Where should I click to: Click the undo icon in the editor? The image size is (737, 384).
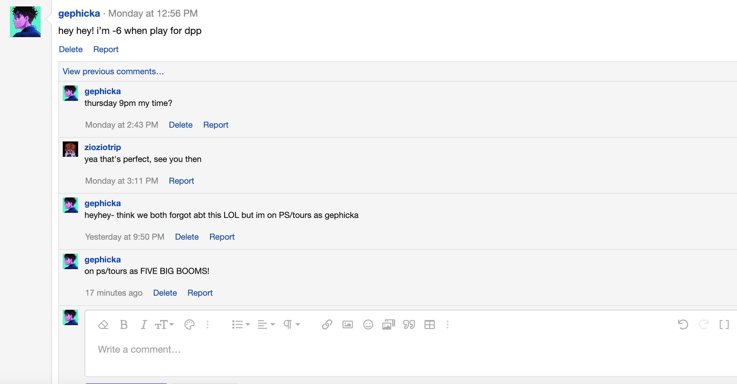[683, 325]
